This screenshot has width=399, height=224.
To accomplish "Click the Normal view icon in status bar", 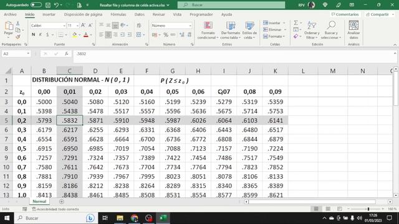I will pos(316,209).
